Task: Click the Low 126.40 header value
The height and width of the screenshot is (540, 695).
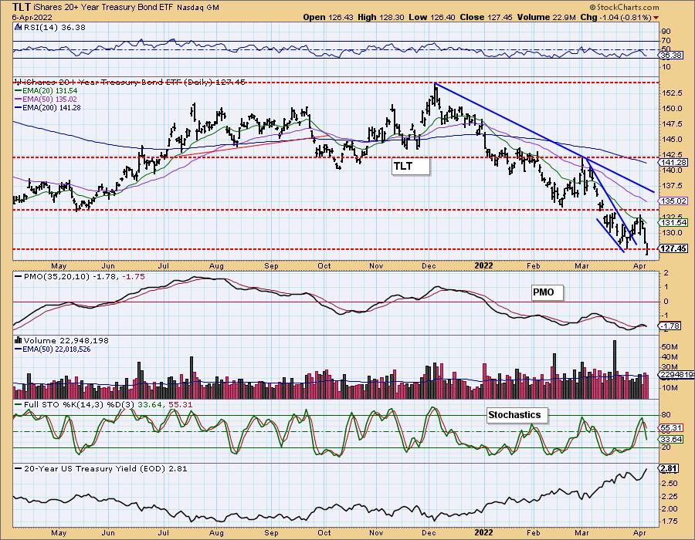Action: coord(432,18)
